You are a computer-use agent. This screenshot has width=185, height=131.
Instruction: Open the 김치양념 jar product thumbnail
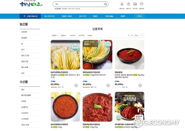point(129,107)
